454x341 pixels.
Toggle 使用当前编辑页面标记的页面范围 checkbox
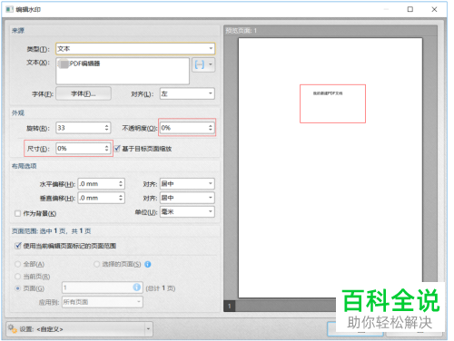pyautogui.click(x=18, y=246)
